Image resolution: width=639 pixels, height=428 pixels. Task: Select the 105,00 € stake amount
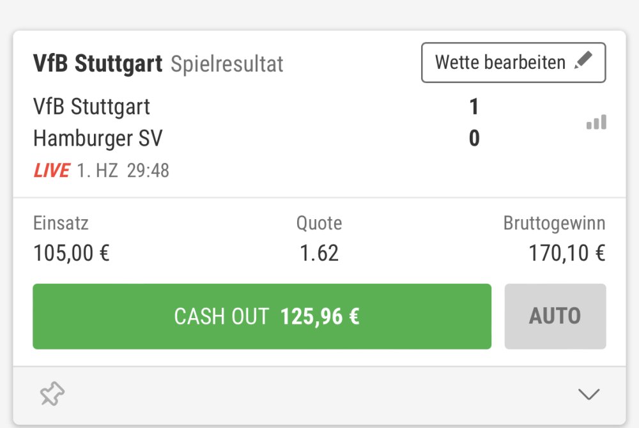click(x=72, y=254)
